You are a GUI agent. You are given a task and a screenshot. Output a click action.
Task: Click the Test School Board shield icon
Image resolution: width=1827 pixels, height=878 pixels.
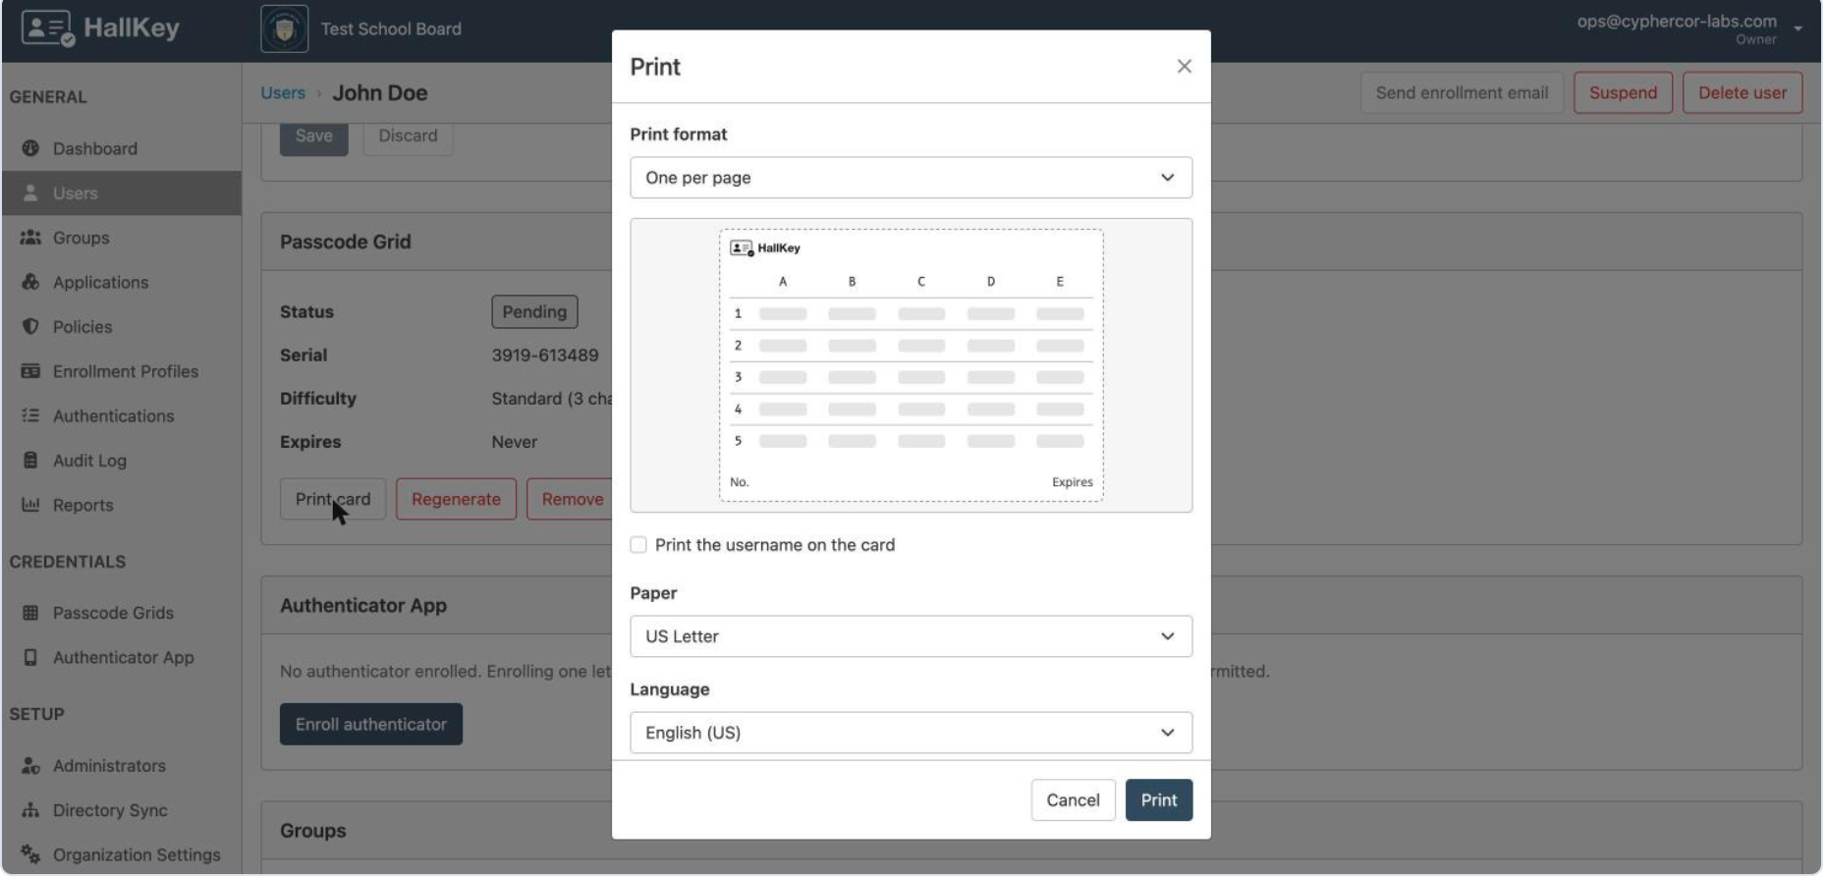[285, 28]
